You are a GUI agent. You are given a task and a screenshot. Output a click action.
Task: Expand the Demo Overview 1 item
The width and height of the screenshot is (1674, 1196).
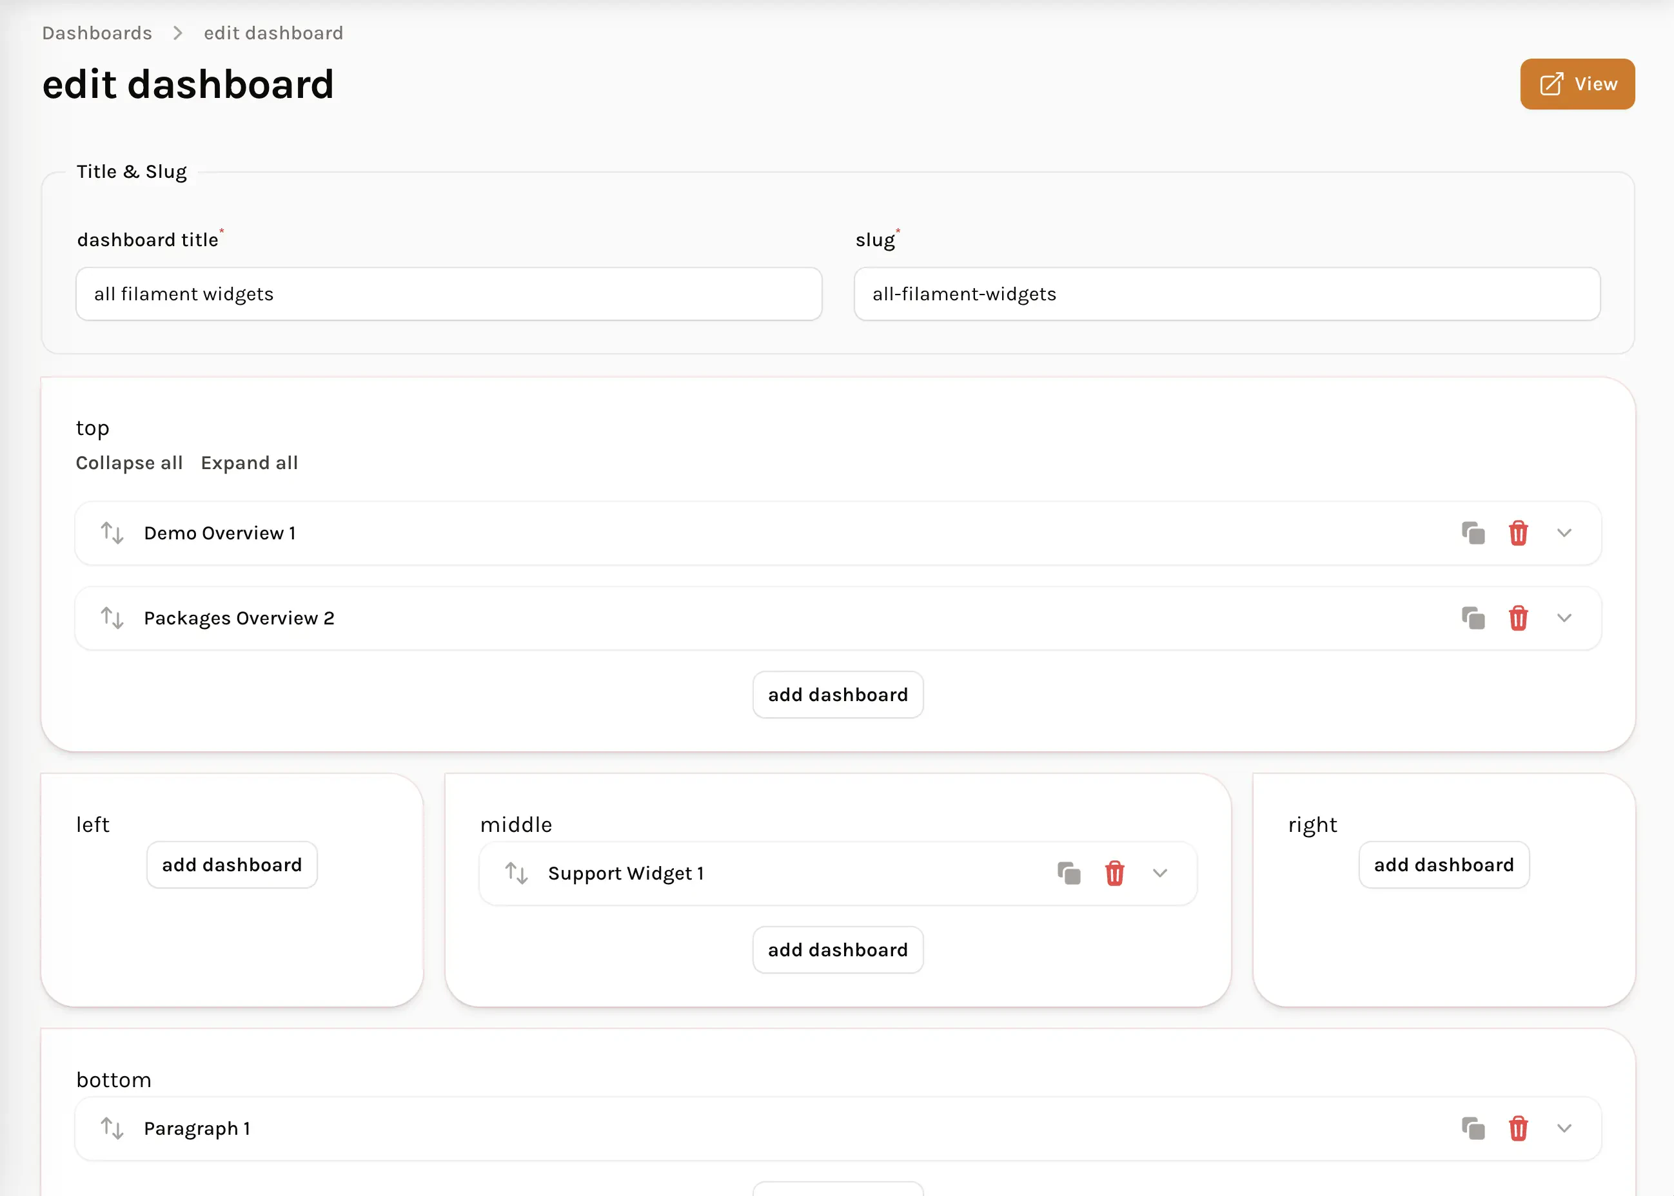(1564, 533)
